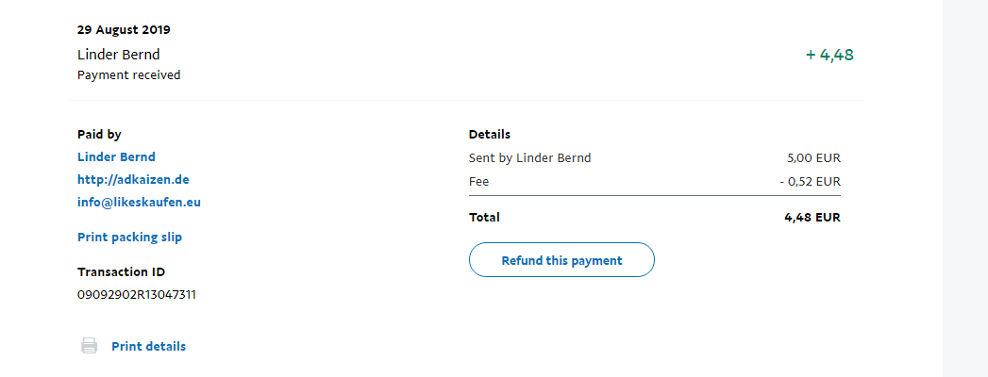Click the 5,00 EUR sent amount
The image size is (988, 377).
813,157
